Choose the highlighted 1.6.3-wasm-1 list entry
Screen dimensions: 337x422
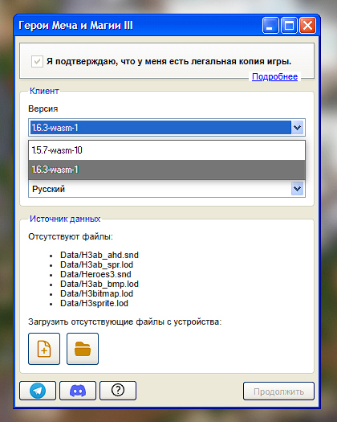[x=167, y=170]
